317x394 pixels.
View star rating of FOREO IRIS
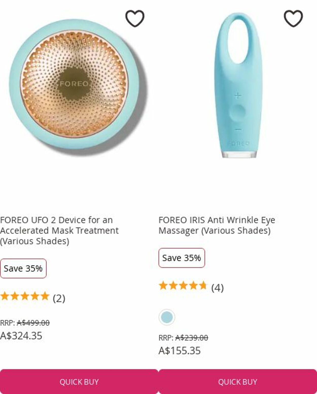pos(183,286)
